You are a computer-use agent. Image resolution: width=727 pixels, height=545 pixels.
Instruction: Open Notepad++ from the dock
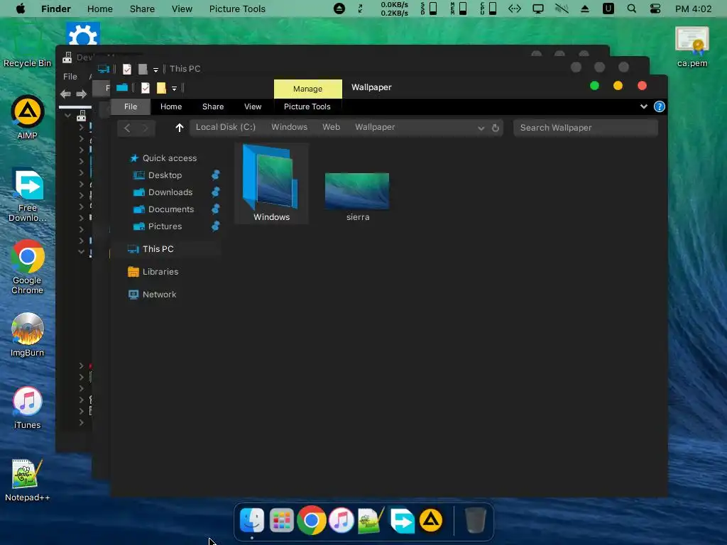371,520
